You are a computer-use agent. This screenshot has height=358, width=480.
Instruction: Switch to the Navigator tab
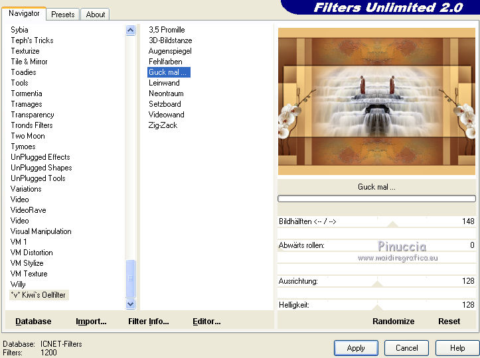pyautogui.click(x=24, y=13)
